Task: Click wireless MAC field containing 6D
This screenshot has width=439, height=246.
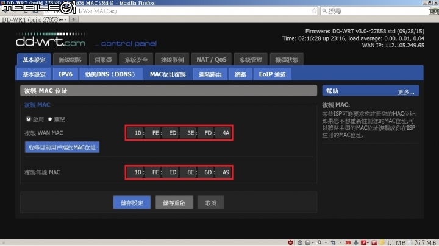Action: (x=206, y=172)
